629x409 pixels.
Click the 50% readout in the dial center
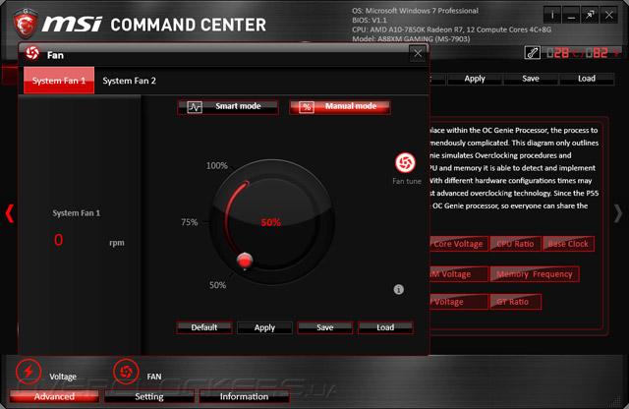[x=271, y=222]
